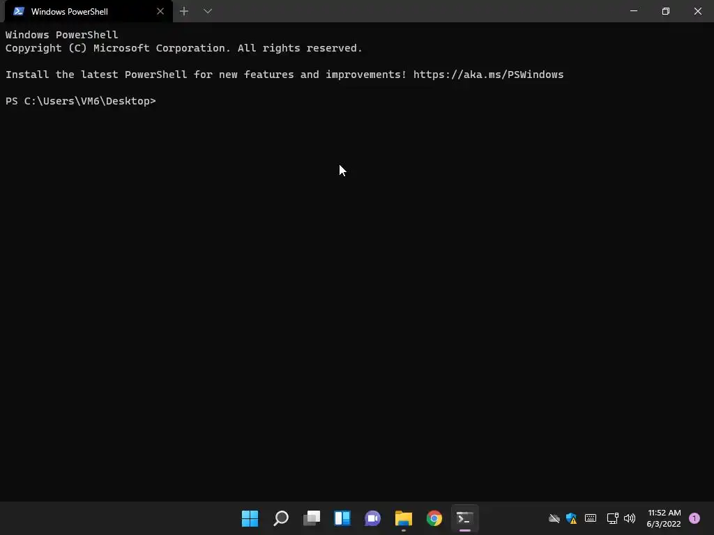
Task: Open File Explorer from the taskbar
Action: tap(404, 518)
